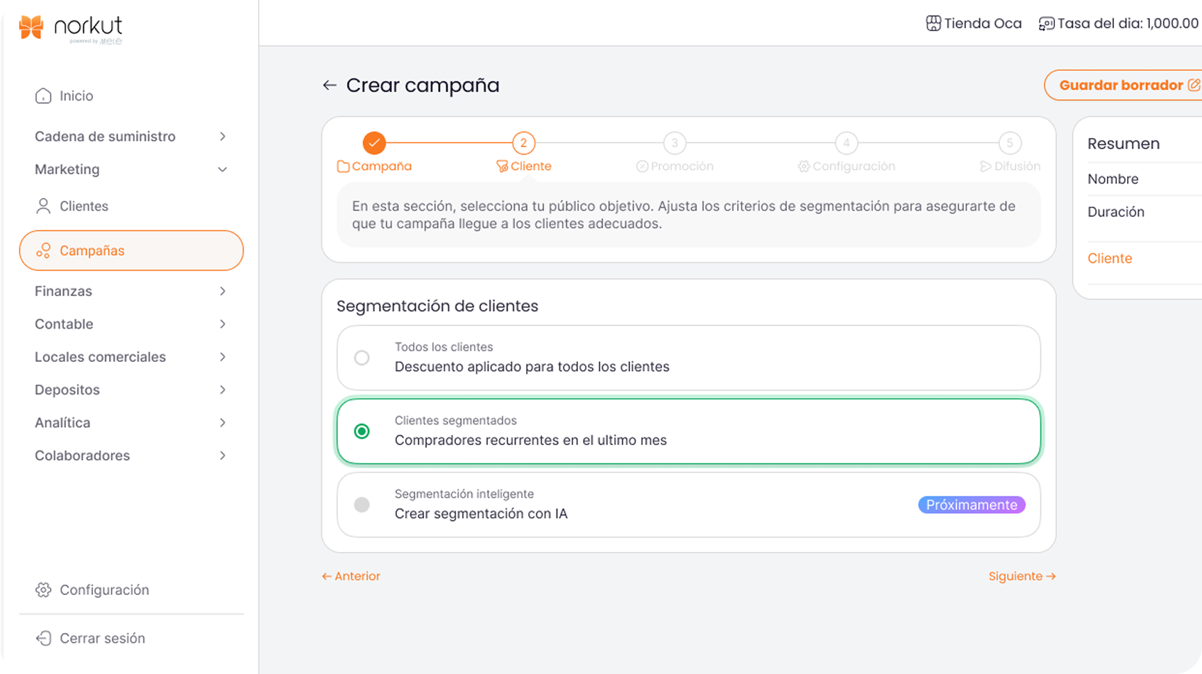Click the Tienda Oca store icon
This screenshot has width=1202, height=674.
[933, 24]
